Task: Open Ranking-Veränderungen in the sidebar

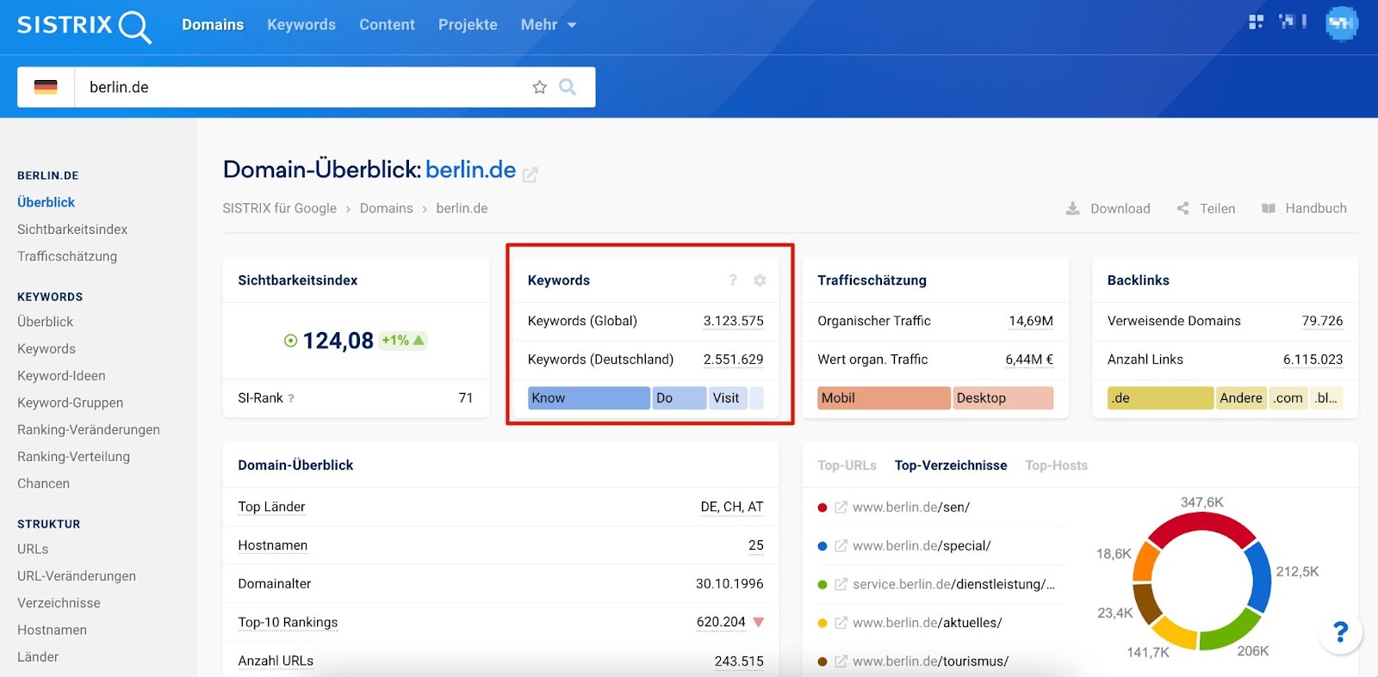Action: tap(89, 430)
